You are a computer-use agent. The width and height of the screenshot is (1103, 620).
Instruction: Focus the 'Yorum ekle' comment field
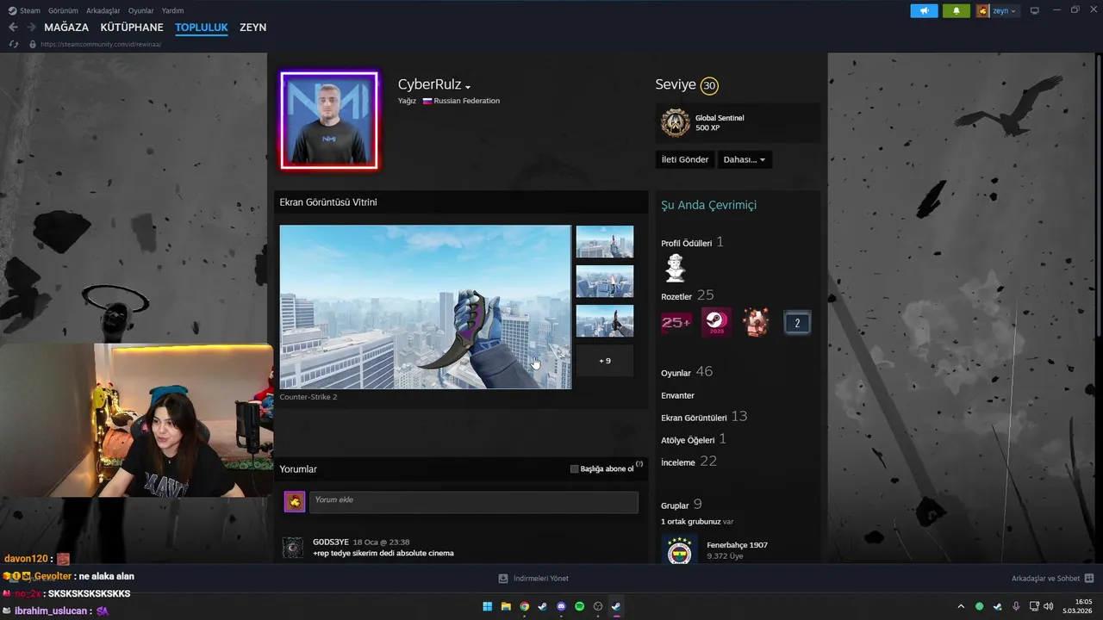point(472,502)
